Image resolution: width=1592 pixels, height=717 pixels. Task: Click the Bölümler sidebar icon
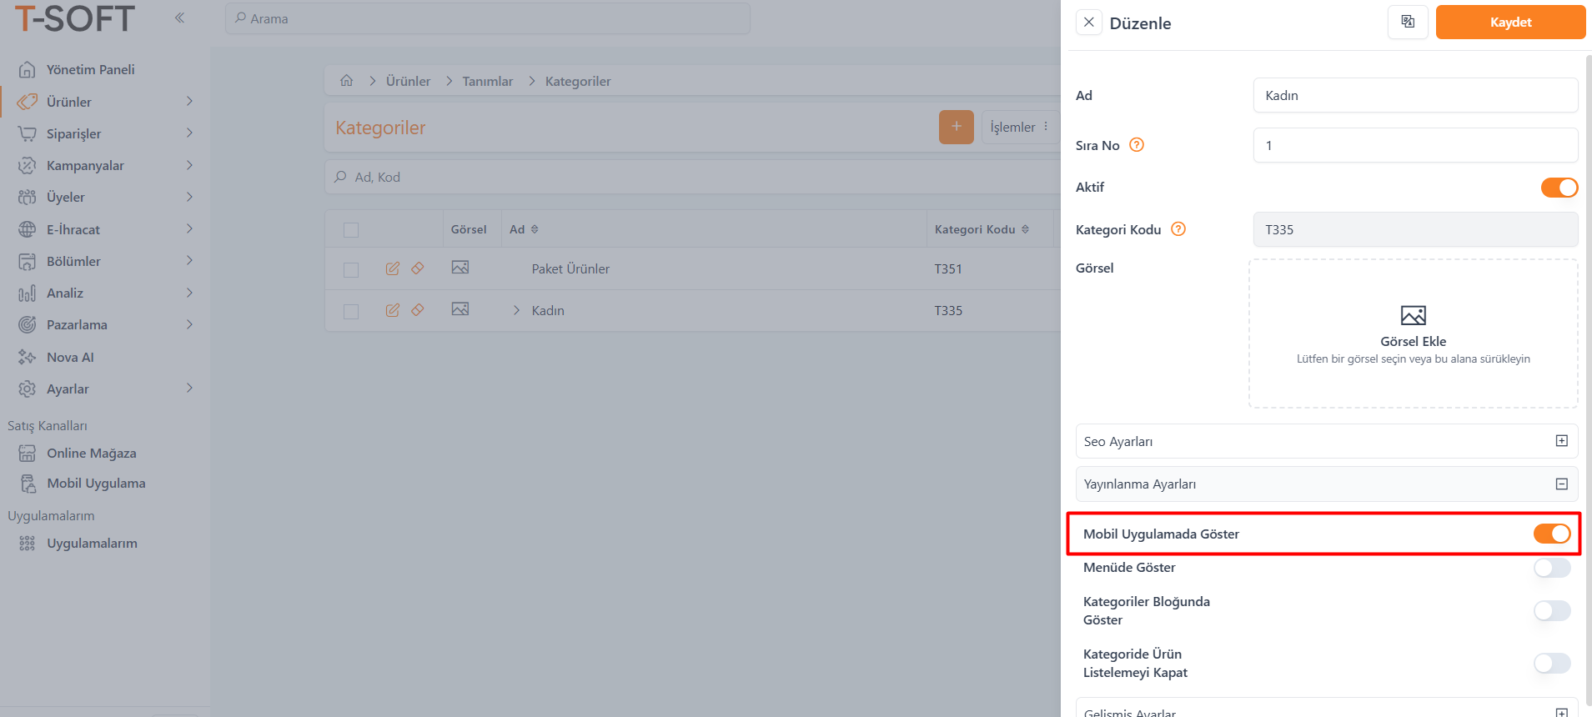pyautogui.click(x=28, y=261)
